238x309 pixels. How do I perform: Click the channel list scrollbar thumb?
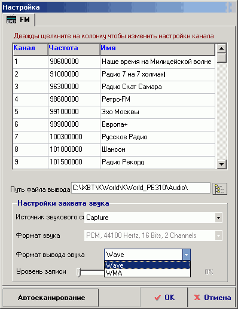(221, 58)
